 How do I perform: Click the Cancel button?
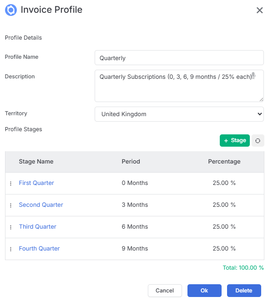[x=165, y=291]
